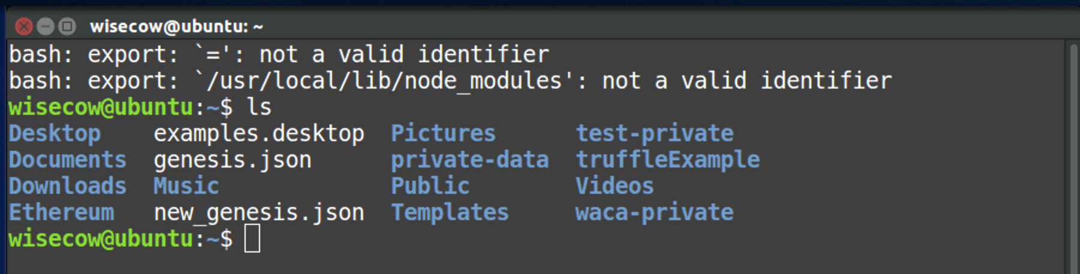Click the test-private directory name
1080x274 pixels.
coord(654,133)
